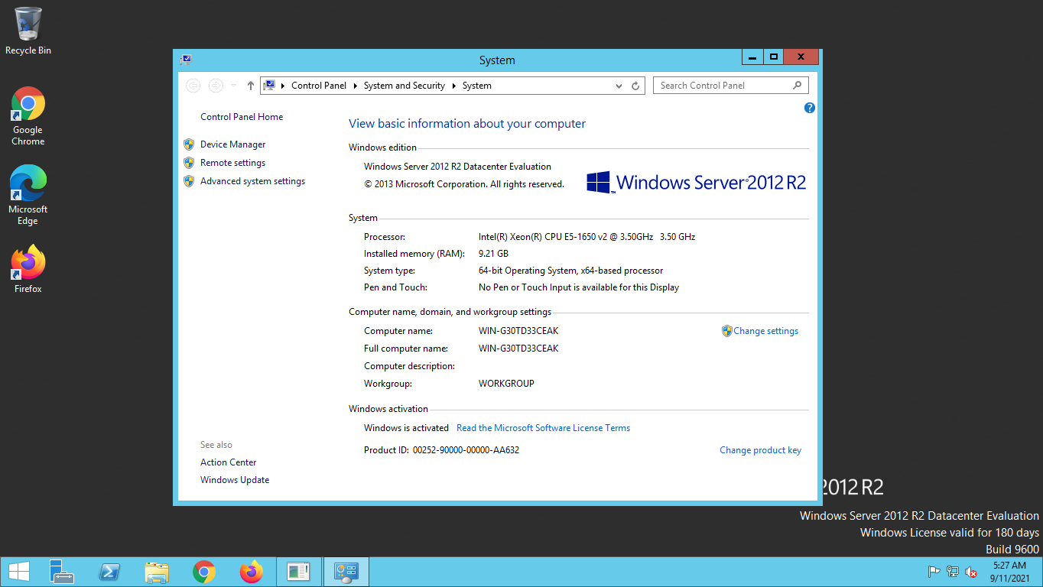Open the recent locations dropdown arrow
Viewport: 1043px width, 587px height.
232,86
